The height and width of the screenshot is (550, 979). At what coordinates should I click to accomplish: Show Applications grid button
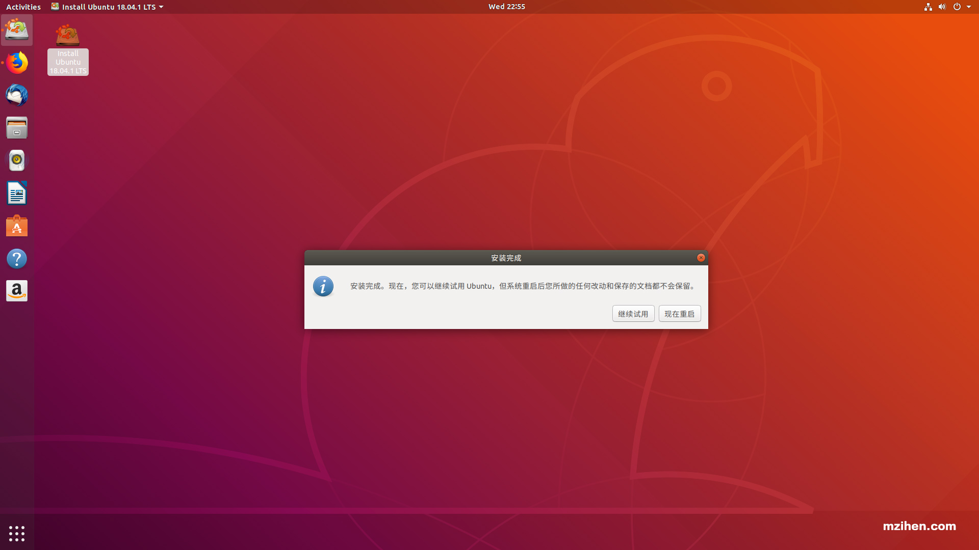pos(17,533)
